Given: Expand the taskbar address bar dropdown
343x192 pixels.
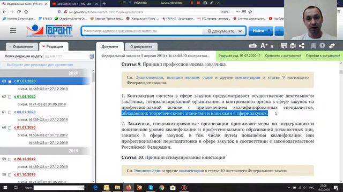Looking at the screenshot, I should (x=79, y=188).
